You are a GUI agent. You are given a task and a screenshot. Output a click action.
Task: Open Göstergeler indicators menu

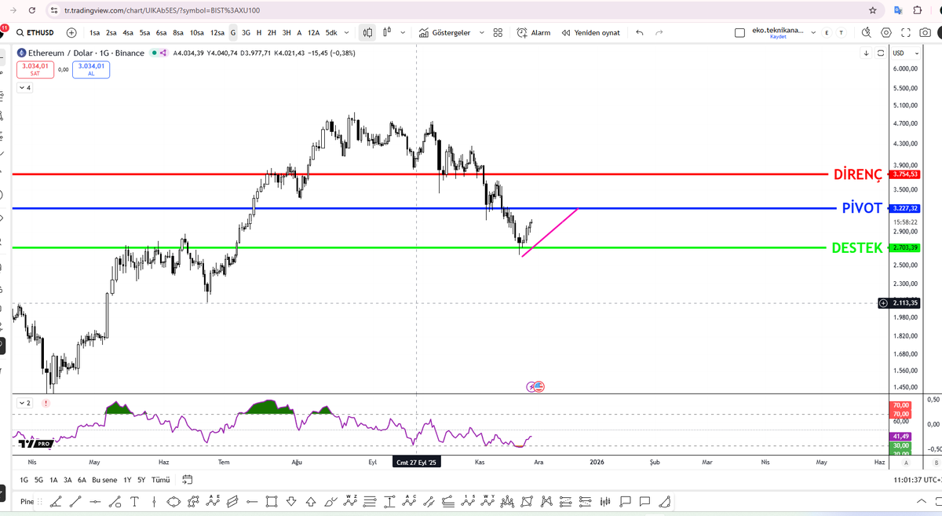click(444, 33)
